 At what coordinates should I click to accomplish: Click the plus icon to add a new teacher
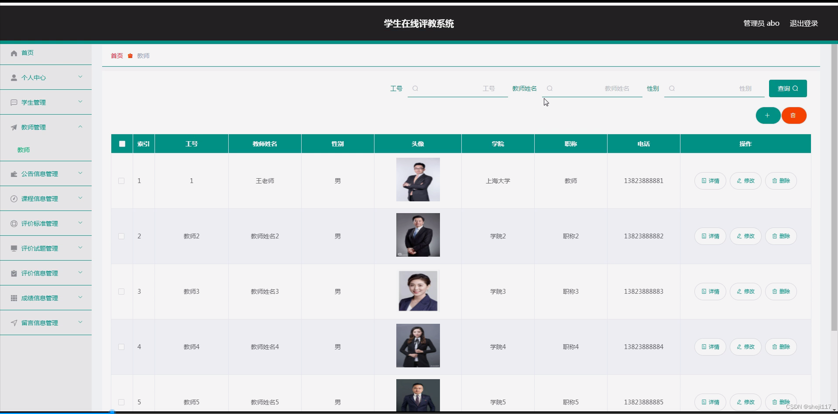(x=768, y=115)
